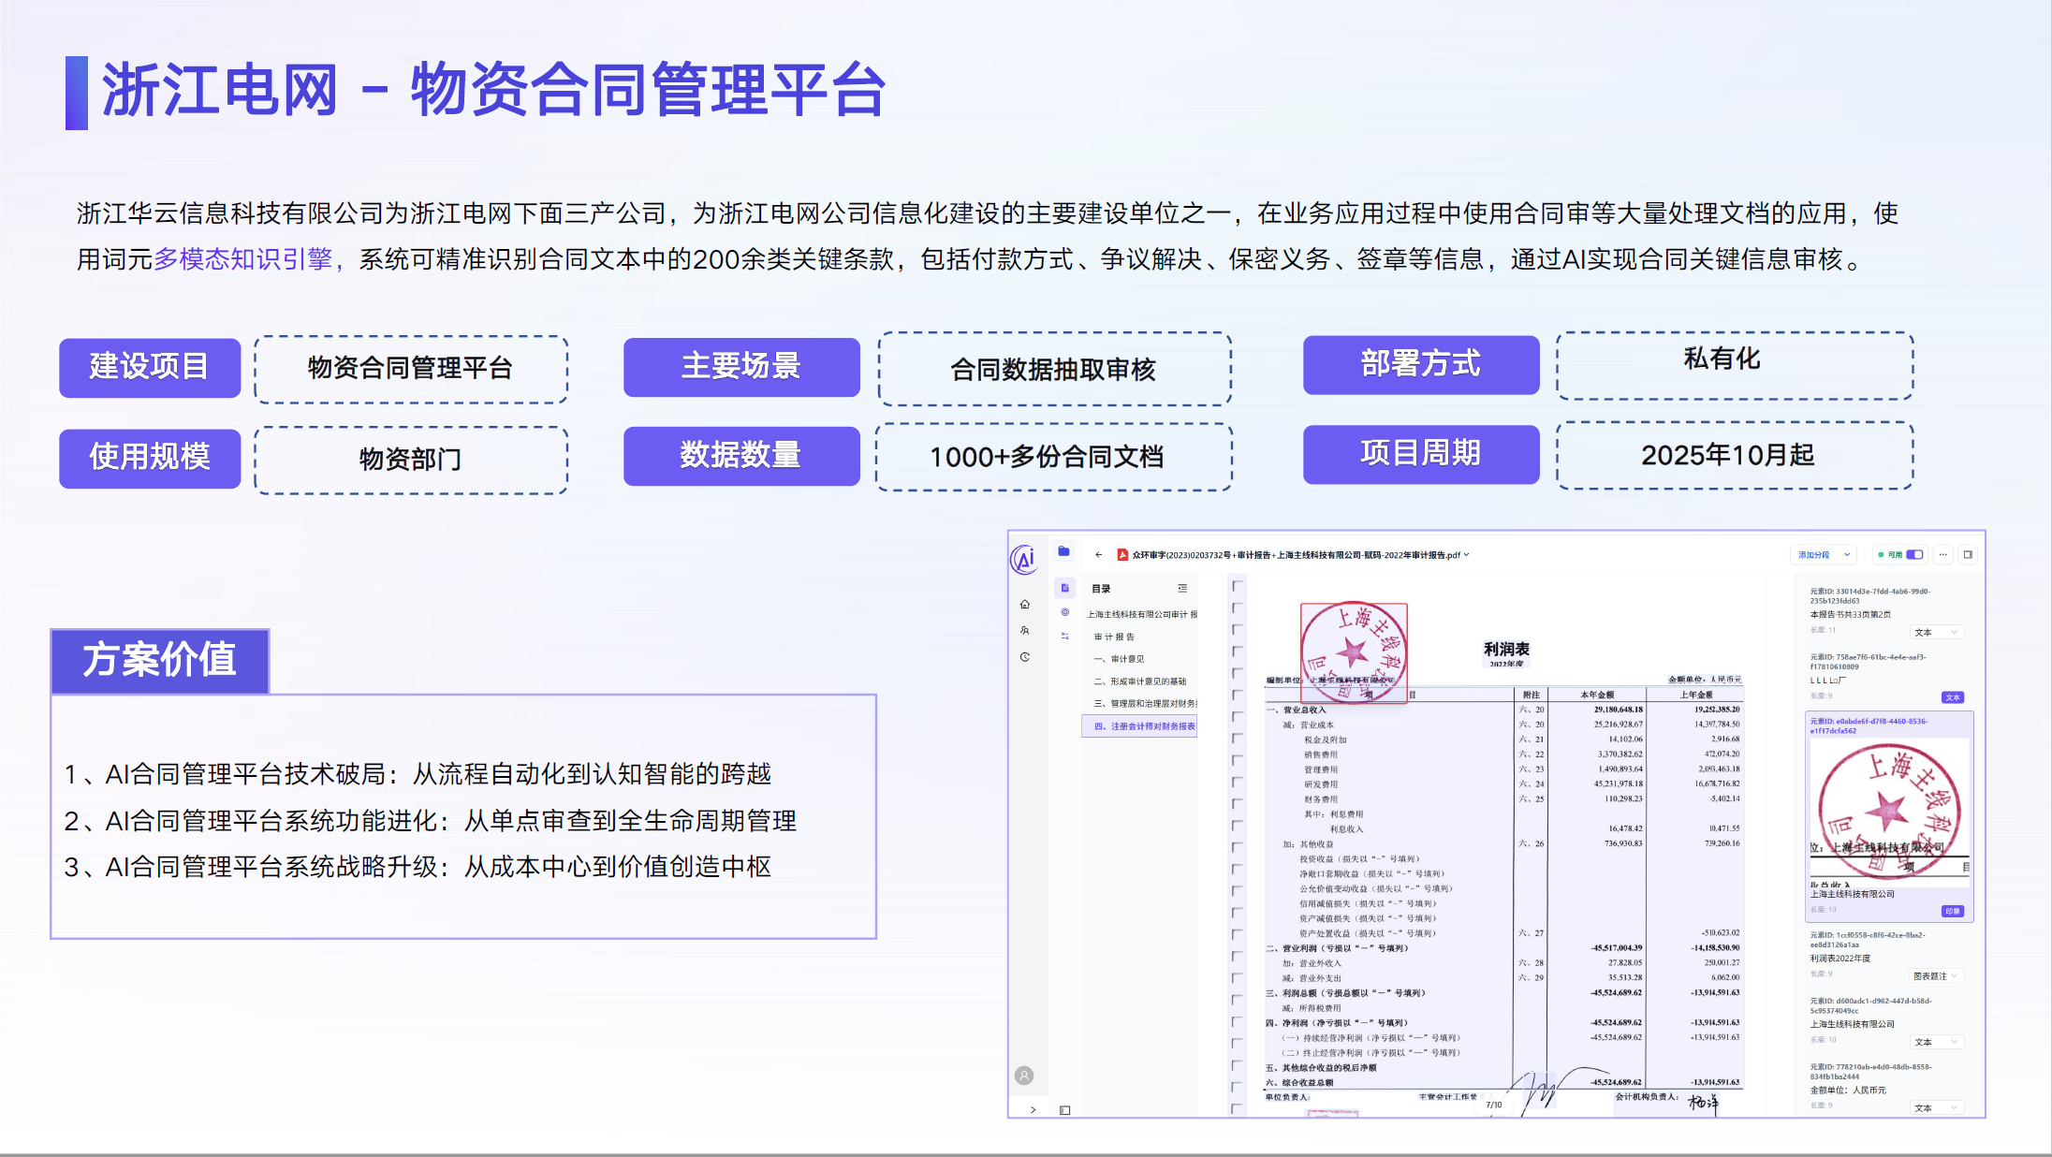Expand the left rail chevron at bottom
Viewport: 2052px width, 1157px height.
click(x=1033, y=1110)
